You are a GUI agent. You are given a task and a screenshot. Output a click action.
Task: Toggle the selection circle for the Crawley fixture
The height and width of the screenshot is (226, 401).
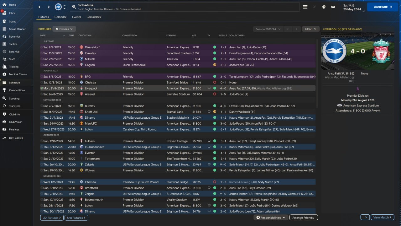click(x=42, y=53)
